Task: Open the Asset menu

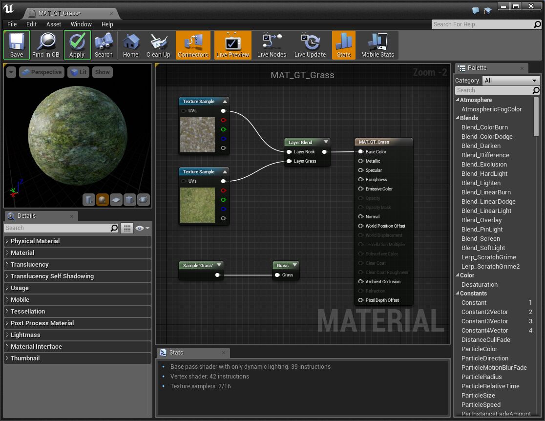Action: coord(54,24)
